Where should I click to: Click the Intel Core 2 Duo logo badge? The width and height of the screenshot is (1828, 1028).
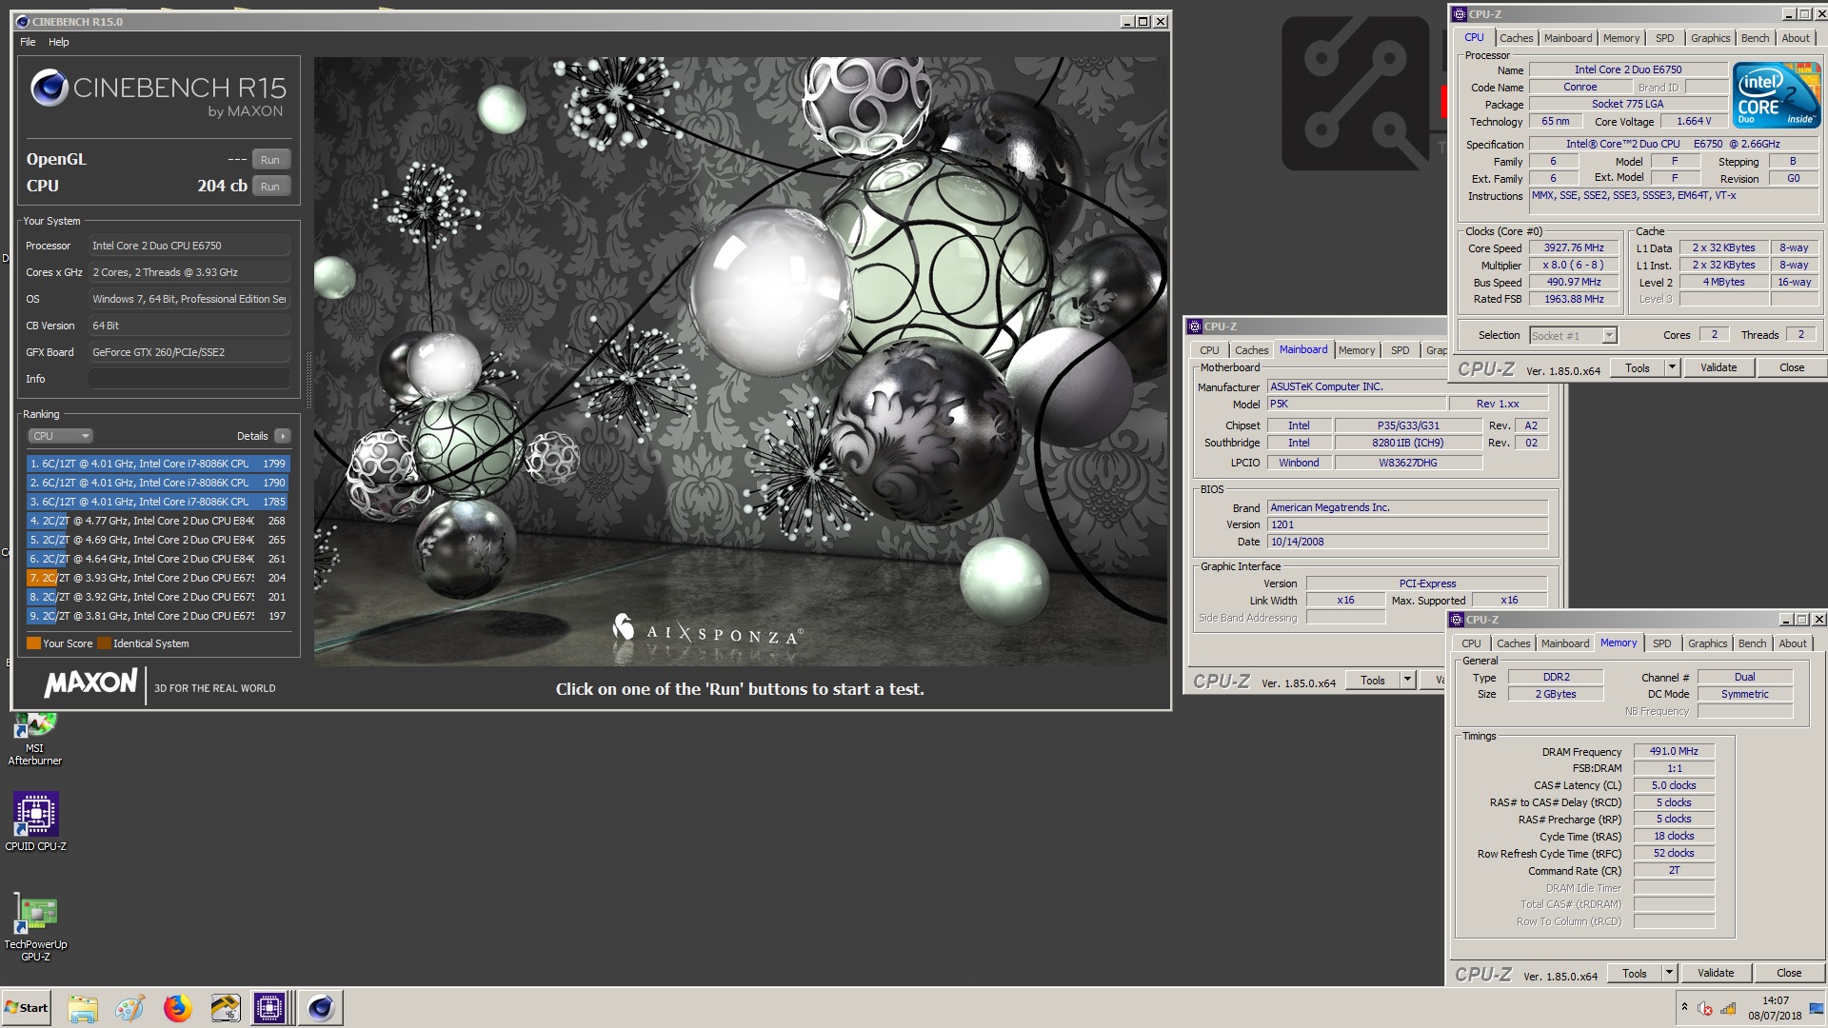[1777, 94]
